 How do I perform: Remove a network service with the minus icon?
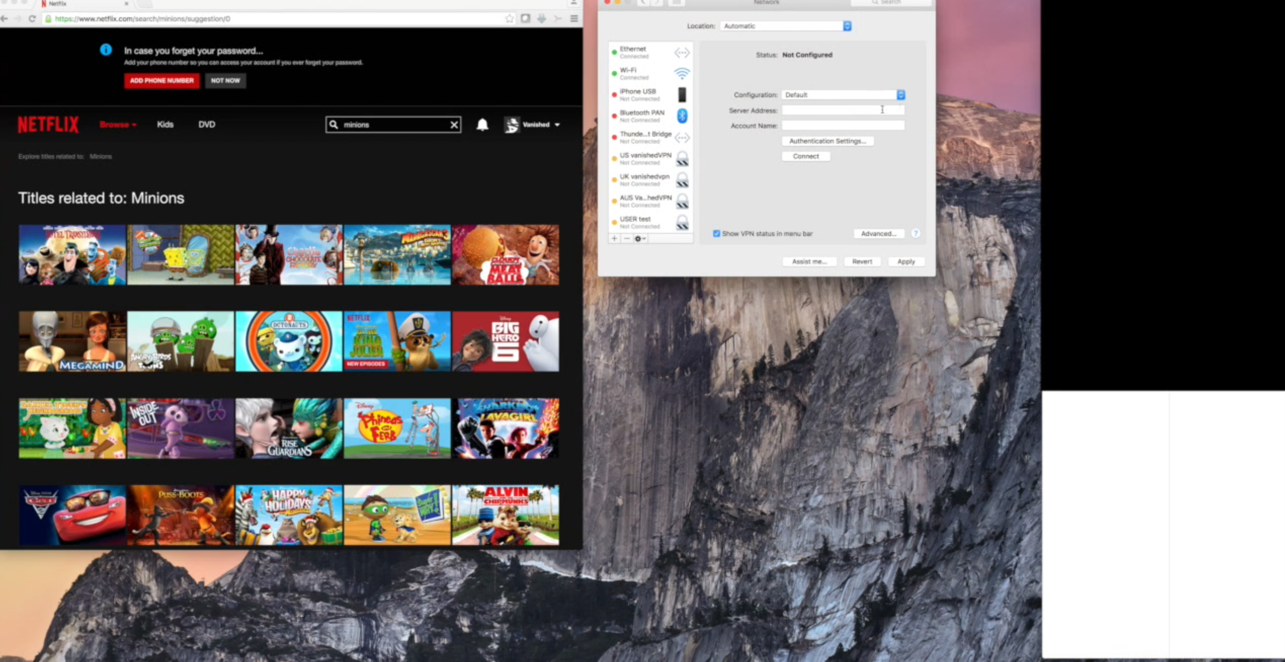(x=627, y=239)
